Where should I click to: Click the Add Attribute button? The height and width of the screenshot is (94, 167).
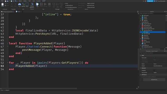pos(154,80)
